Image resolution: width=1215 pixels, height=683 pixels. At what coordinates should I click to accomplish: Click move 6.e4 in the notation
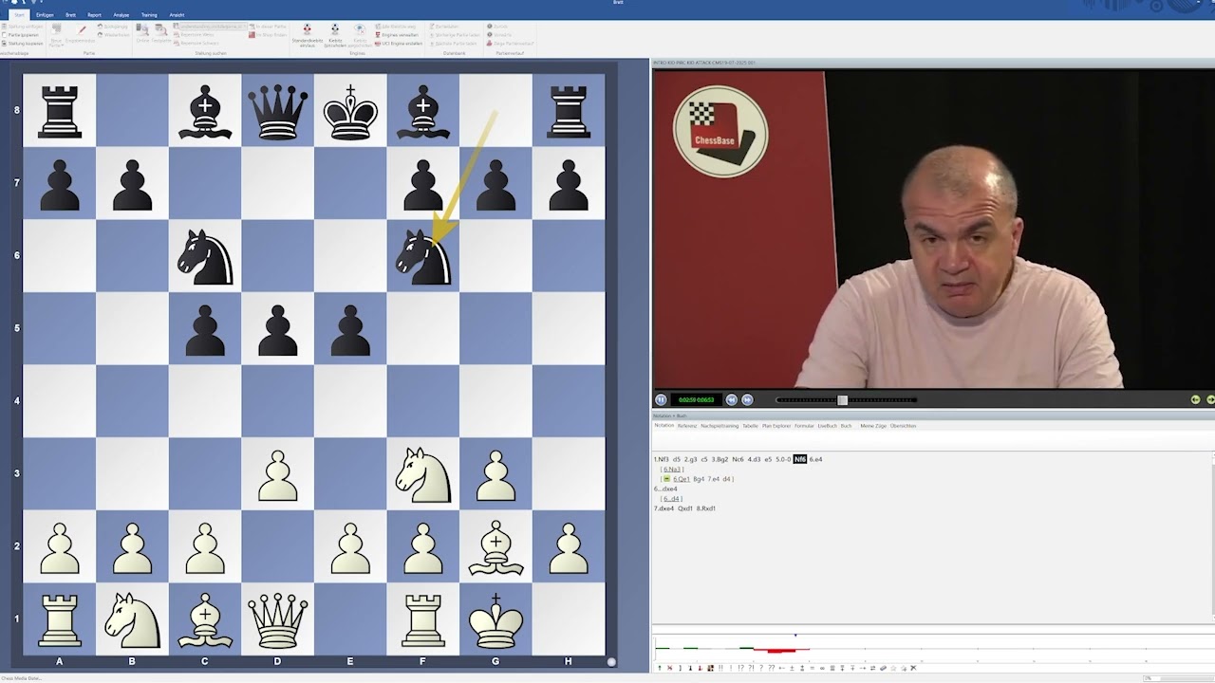pos(815,459)
